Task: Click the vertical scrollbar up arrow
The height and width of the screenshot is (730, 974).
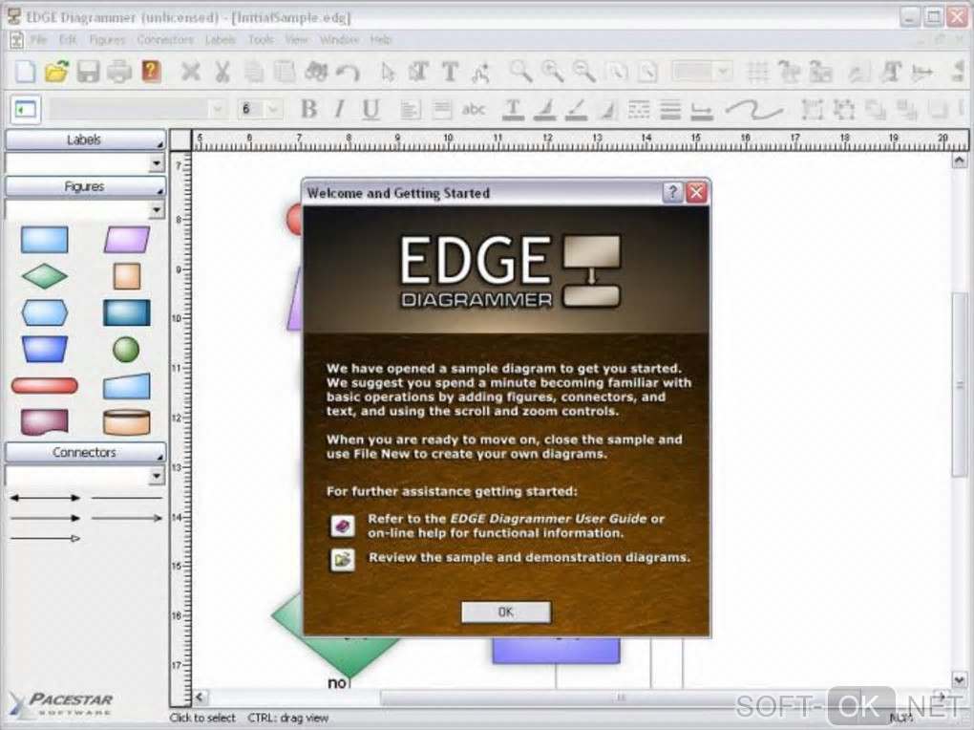Action: (959, 161)
